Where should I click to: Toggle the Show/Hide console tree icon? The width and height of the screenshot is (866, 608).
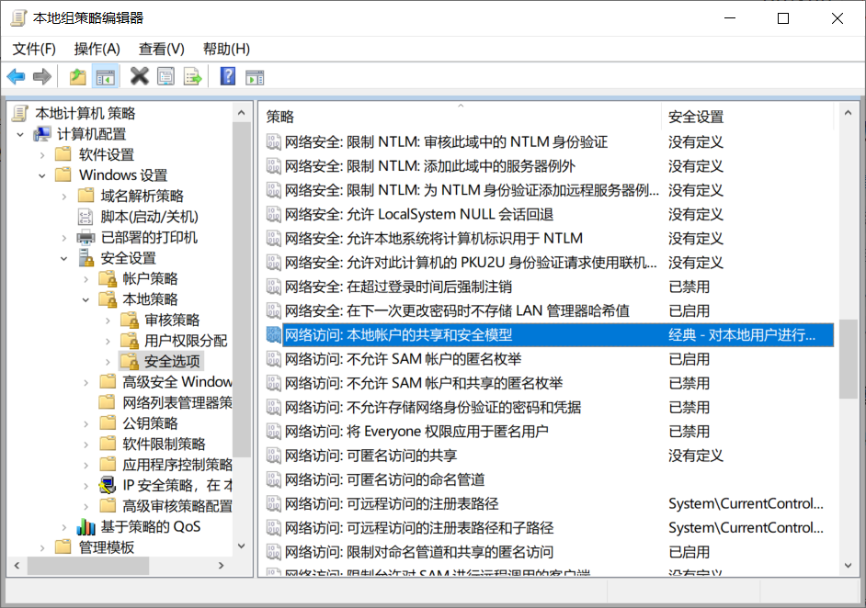[106, 76]
